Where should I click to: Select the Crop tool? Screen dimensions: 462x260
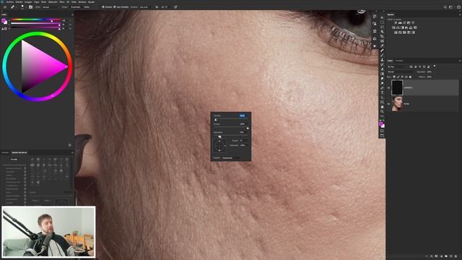point(382,36)
